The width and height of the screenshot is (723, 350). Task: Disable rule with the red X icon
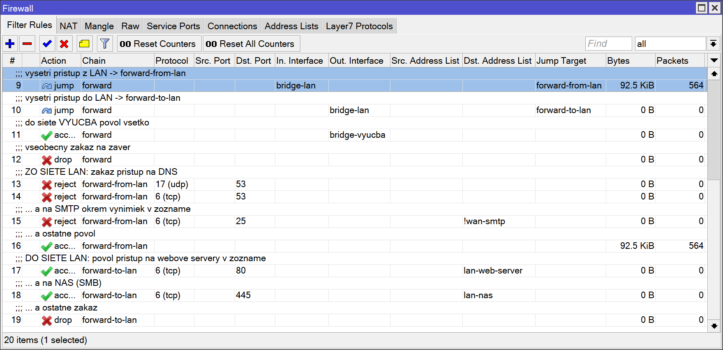(x=64, y=44)
